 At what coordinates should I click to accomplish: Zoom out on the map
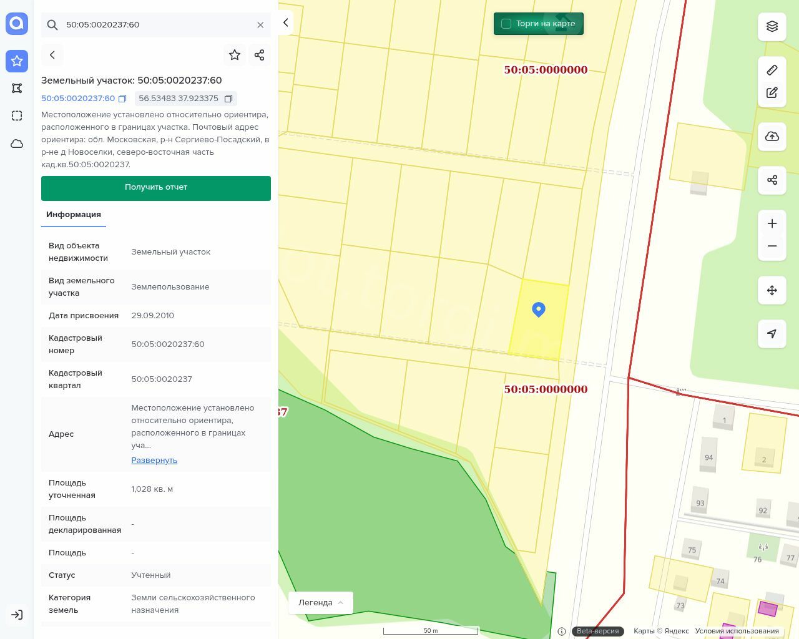pos(772,246)
